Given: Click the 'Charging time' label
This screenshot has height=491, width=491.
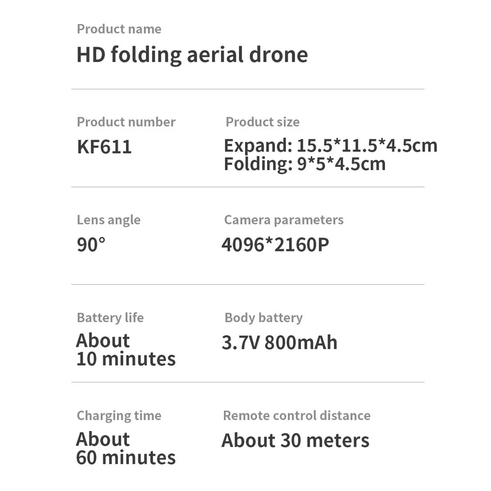Looking at the screenshot, I should tap(119, 415).
